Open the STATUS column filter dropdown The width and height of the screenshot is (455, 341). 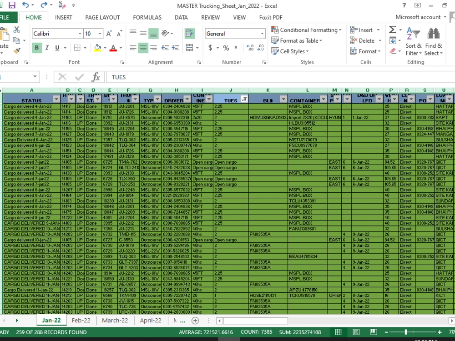56,99
